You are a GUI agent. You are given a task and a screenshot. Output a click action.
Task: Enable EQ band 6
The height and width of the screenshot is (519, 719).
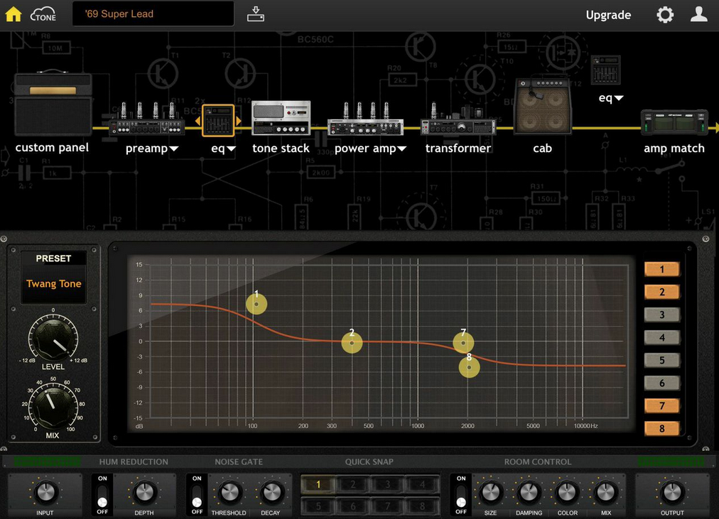(661, 383)
